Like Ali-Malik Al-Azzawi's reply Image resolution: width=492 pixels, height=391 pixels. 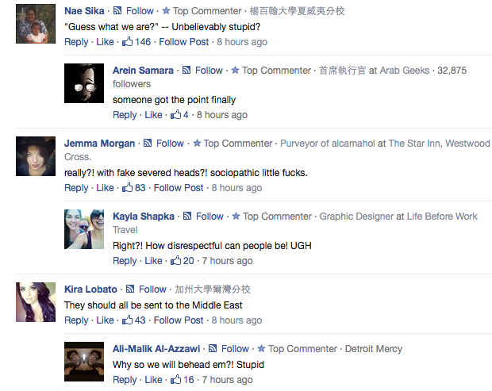click(153, 380)
